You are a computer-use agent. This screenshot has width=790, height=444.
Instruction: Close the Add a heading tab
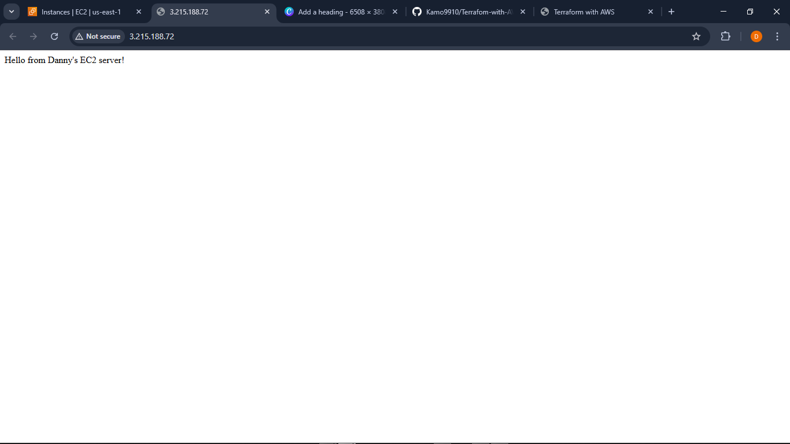coord(395,12)
